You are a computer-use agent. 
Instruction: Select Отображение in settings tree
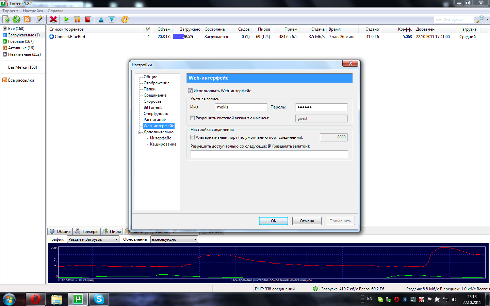click(157, 83)
